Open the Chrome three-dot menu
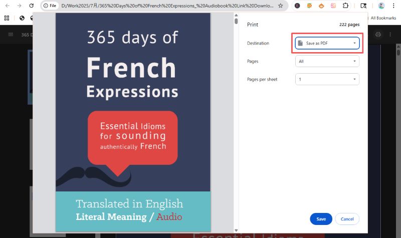The height and width of the screenshot is (238, 401). click(394, 6)
